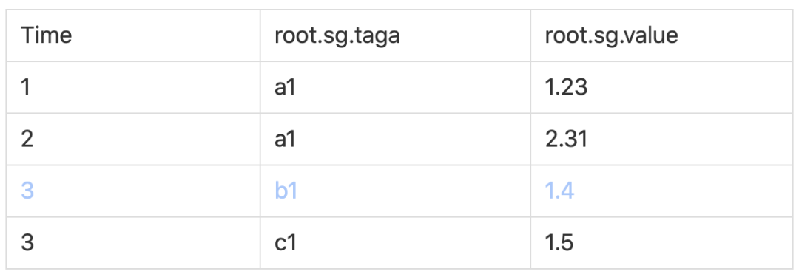Click the a1 tag beside 1.23

(395, 88)
